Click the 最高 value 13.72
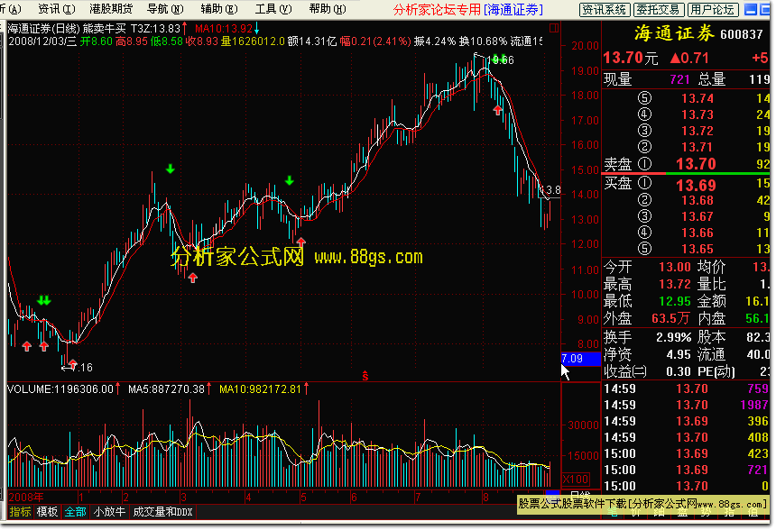 tap(675, 284)
